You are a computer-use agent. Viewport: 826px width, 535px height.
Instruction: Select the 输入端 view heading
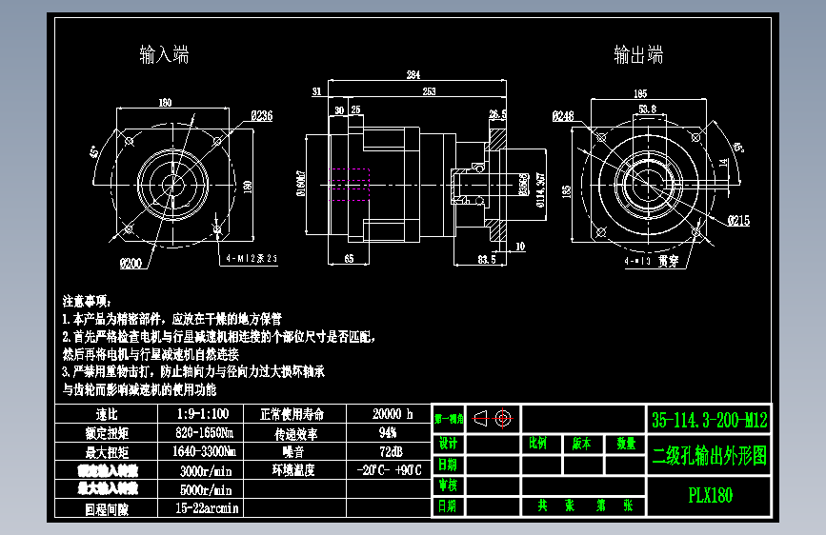pos(164,54)
